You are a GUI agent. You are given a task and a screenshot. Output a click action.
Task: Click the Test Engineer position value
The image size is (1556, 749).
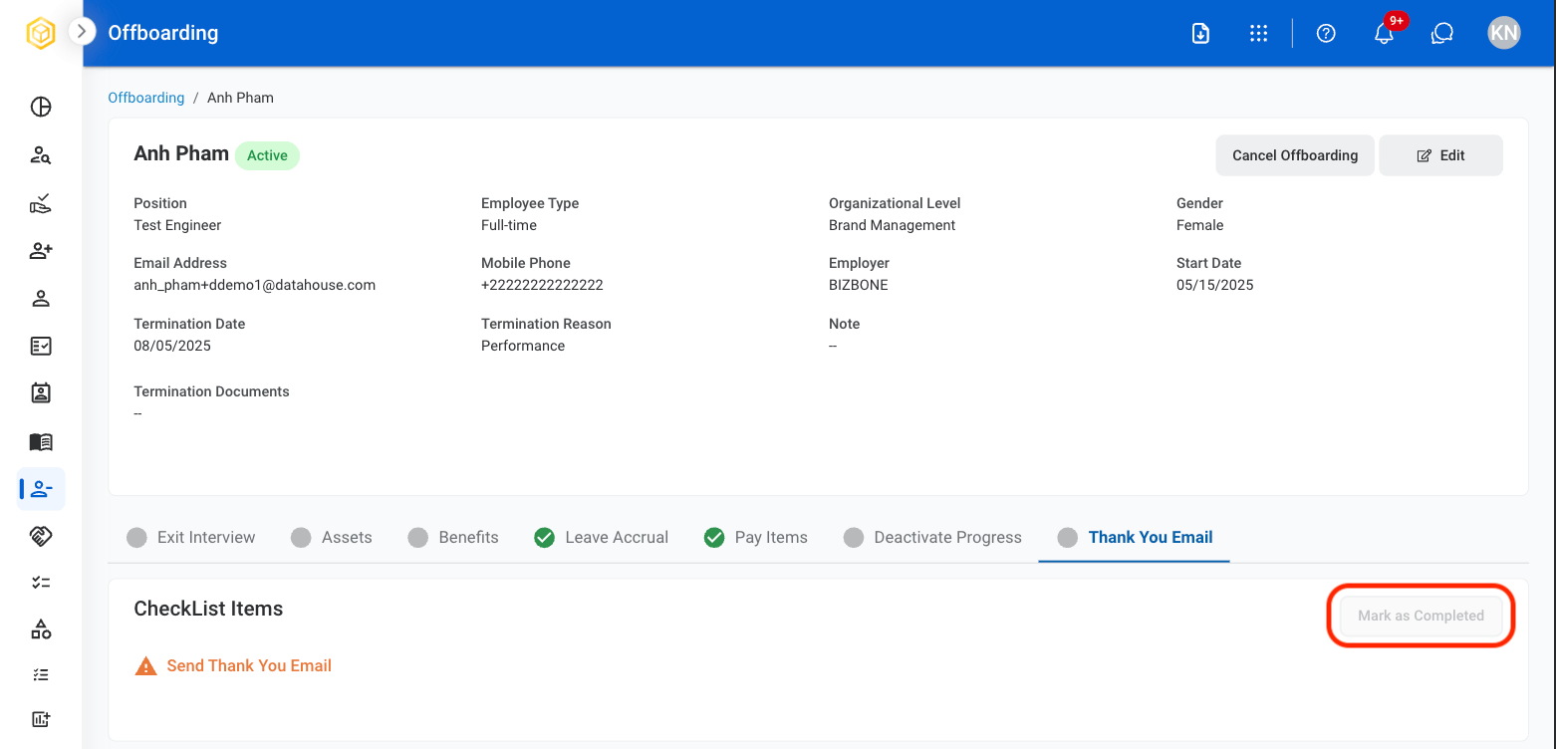pyautogui.click(x=177, y=225)
